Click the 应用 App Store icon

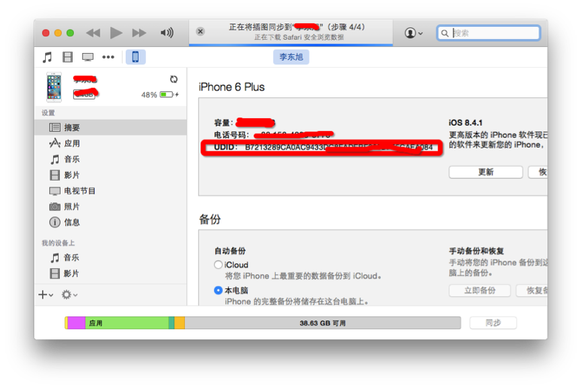pyautogui.click(x=54, y=143)
